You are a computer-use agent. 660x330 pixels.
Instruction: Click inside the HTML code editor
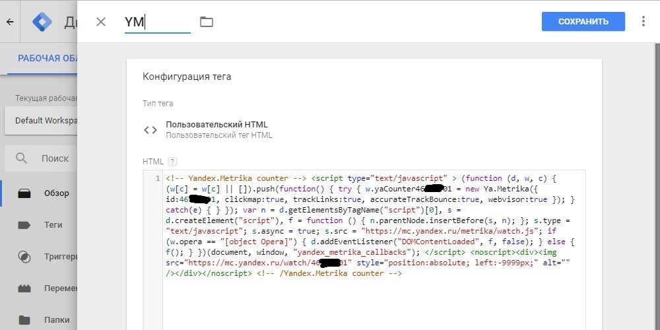tap(374, 250)
